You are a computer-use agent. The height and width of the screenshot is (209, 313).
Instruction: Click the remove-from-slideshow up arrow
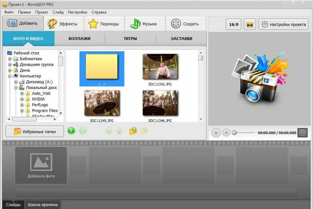click(120, 131)
